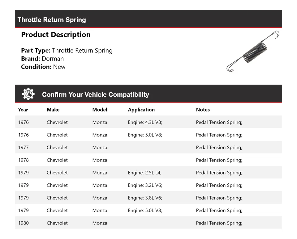Click the Model column header
Viewport: 297px width, 239px height.
point(100,110)
